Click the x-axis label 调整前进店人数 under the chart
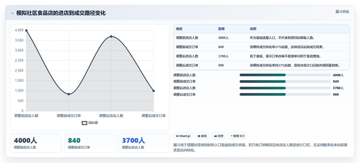Image resolution: width=360 pixels, height=163 pixels. [x=26, y=116]
